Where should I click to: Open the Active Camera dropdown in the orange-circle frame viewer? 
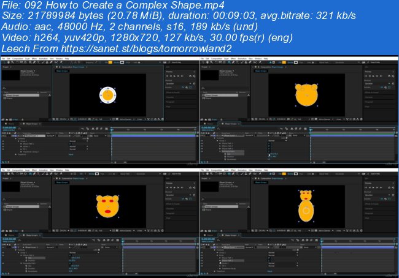[126, 119]
